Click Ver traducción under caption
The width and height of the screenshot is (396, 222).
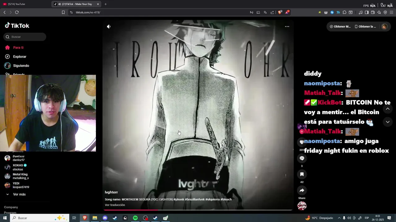pyautogui.click(x=115, y=205)
